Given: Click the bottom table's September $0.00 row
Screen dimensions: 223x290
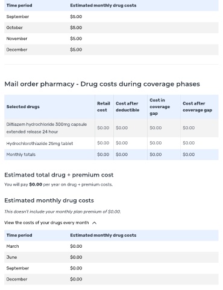Looking at the screenshot, I should (x=111, y=268).
